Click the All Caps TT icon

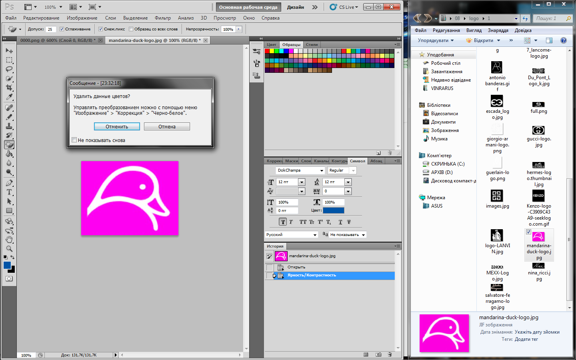pyautogui.click(x=303, y=222)
